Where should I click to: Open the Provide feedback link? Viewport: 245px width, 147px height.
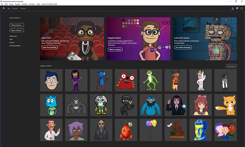15,46
